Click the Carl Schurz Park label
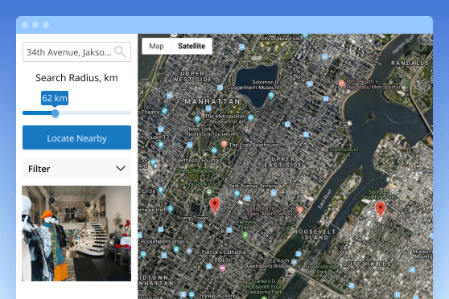Image resolution: width=449 pixels, height=299 pixels. 344,152
